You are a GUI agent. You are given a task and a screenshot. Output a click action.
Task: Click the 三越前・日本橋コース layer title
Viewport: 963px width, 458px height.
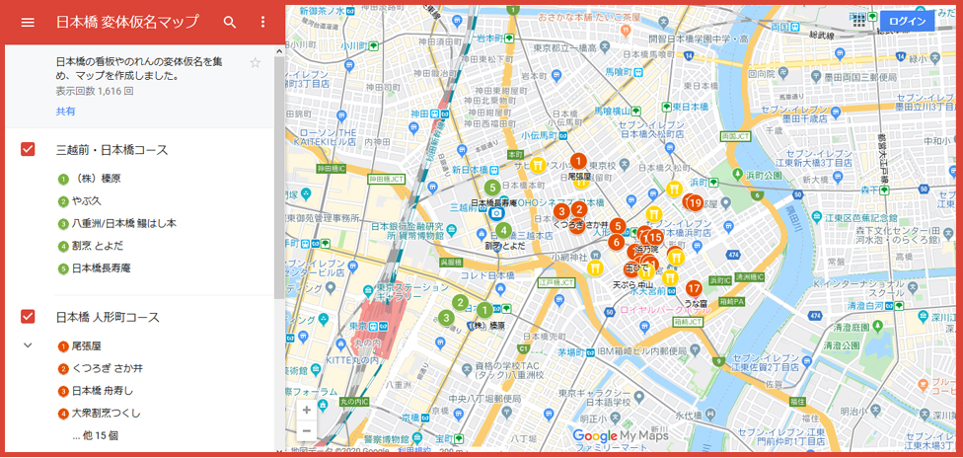tap(111, 150)
